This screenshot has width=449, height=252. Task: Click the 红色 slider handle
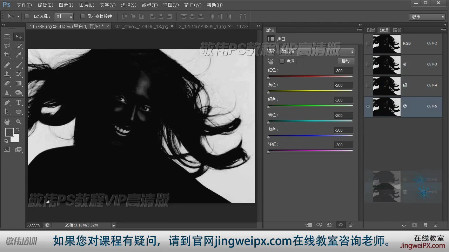pyautogui.click(x=268, y=78)
